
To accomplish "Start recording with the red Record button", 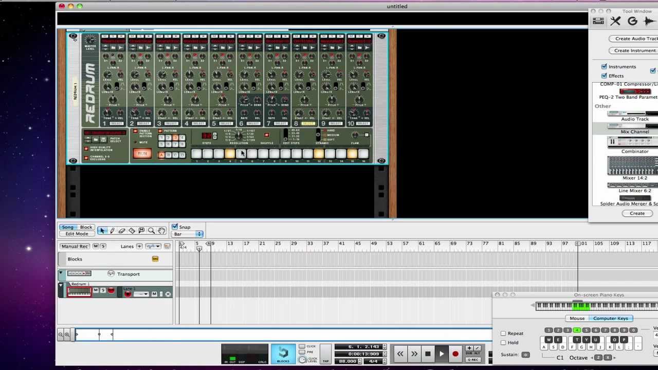I will click(x=455, y=354).
